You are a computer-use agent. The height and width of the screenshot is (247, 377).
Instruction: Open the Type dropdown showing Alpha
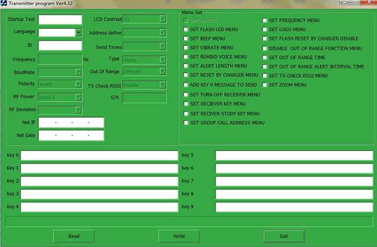(x=163, y=60)
